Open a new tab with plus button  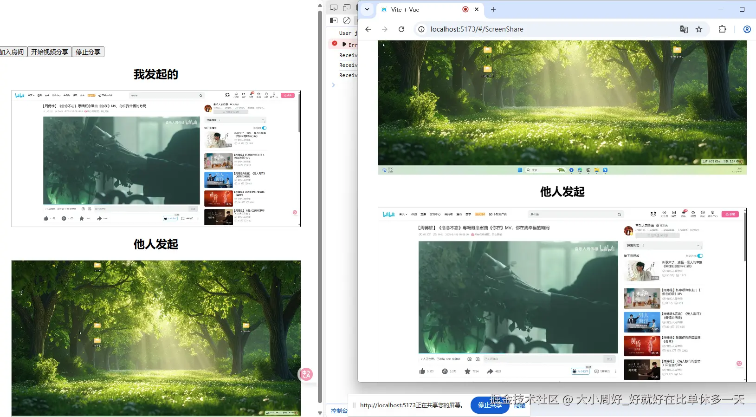(493, 9)
